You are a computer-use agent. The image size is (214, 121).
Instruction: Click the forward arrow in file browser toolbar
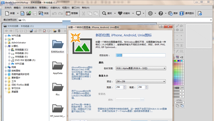click(11, 31)
